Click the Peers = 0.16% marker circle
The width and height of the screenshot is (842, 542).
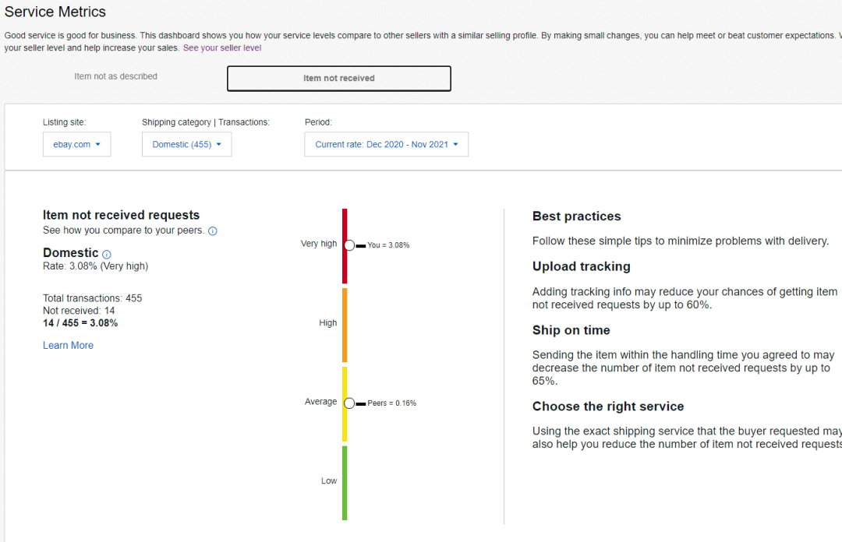click(349, 403)
